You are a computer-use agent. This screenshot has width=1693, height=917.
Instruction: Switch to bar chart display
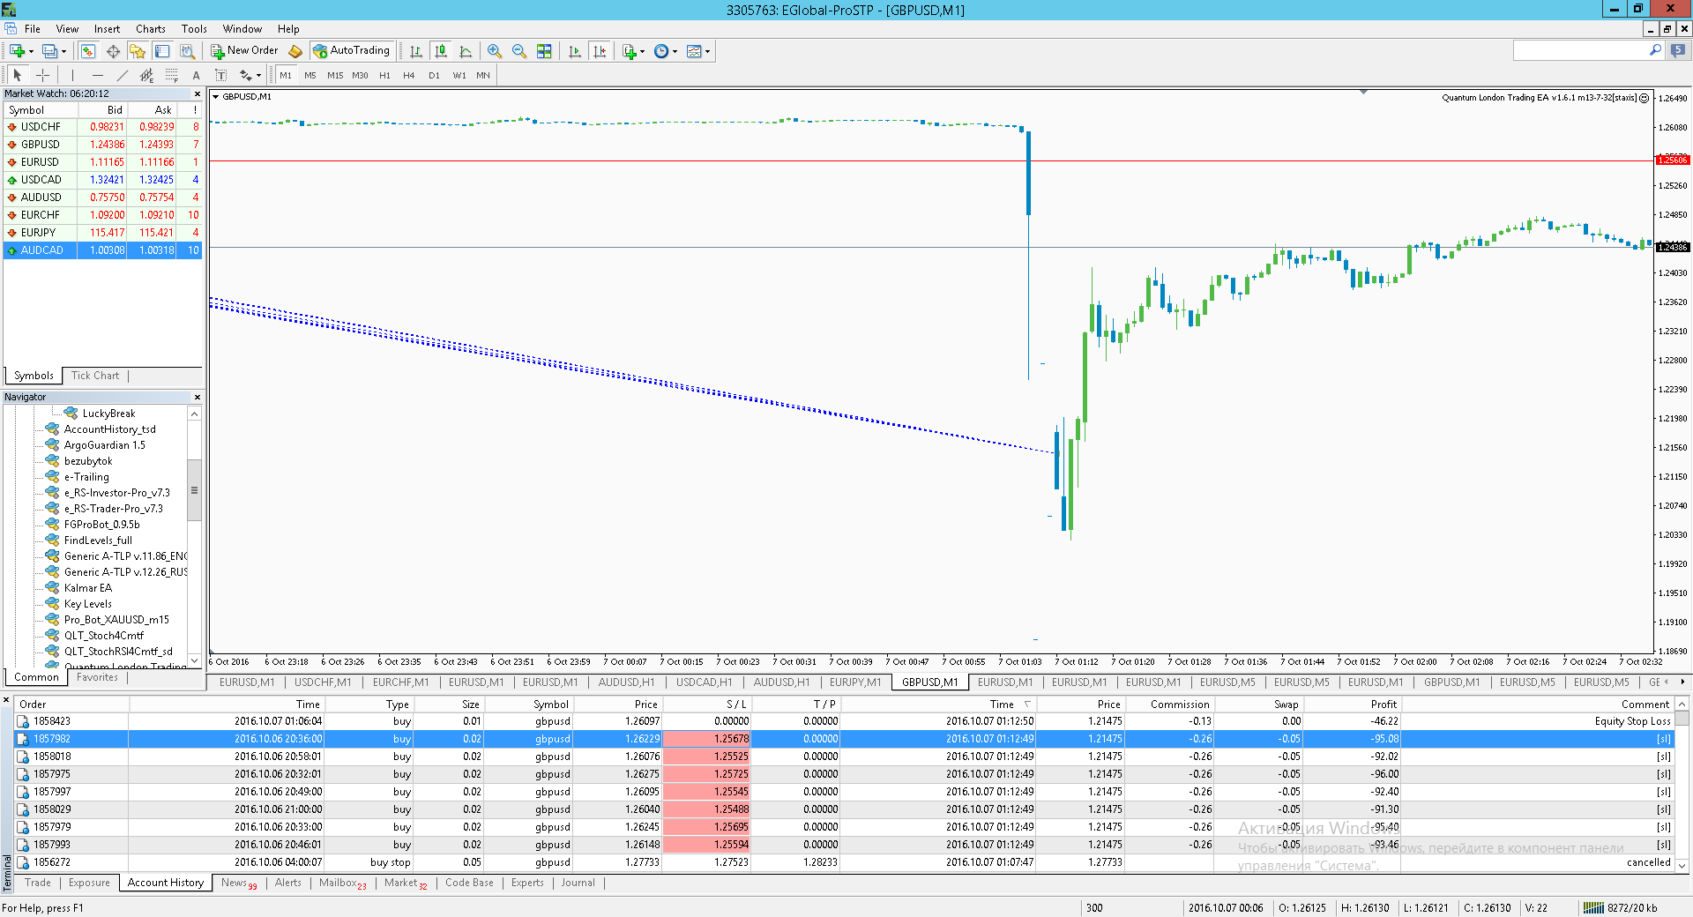[x=416, y=51]
